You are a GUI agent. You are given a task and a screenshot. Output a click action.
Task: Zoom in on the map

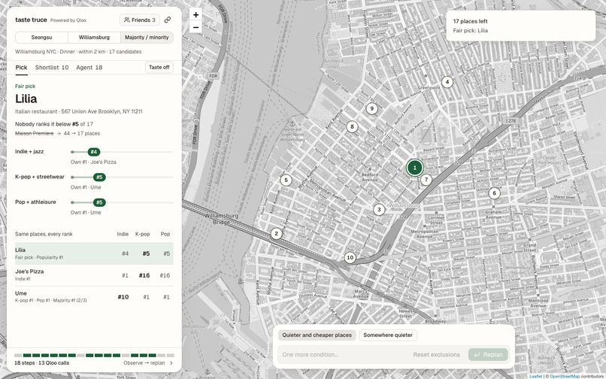pyautogui.click(x=195, y=15)
